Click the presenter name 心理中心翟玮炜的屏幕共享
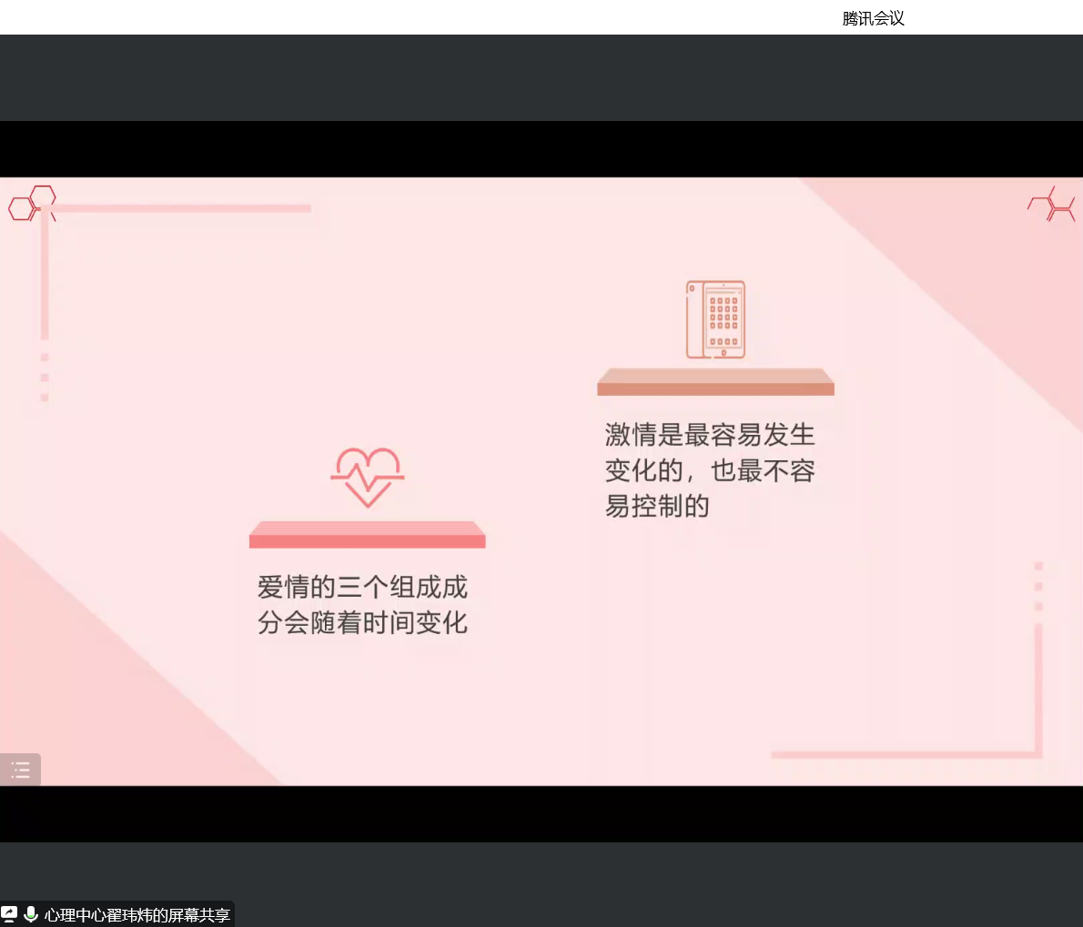 (137, 915)
